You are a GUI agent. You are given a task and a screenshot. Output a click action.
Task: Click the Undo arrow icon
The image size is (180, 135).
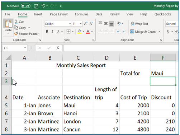pos(43,6)
